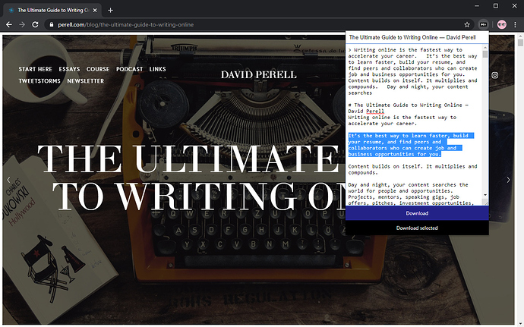Open the NEWSLETTER menu item
The height and width of the screenshot is (327, 524).
click(86, 81)
